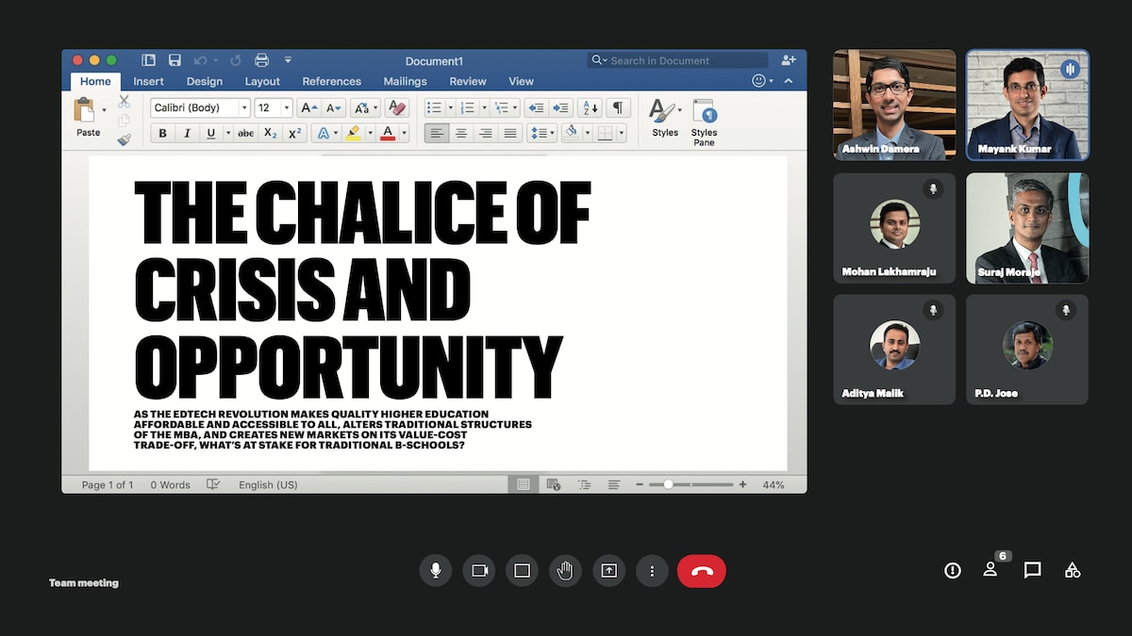The image size is (1132, 636).
Task: Click the Search in Document field
Action: 677,59
